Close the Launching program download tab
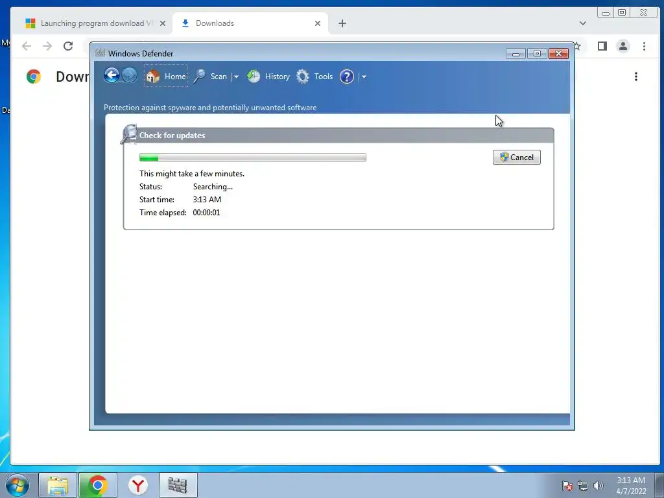 tap(163, 23)
